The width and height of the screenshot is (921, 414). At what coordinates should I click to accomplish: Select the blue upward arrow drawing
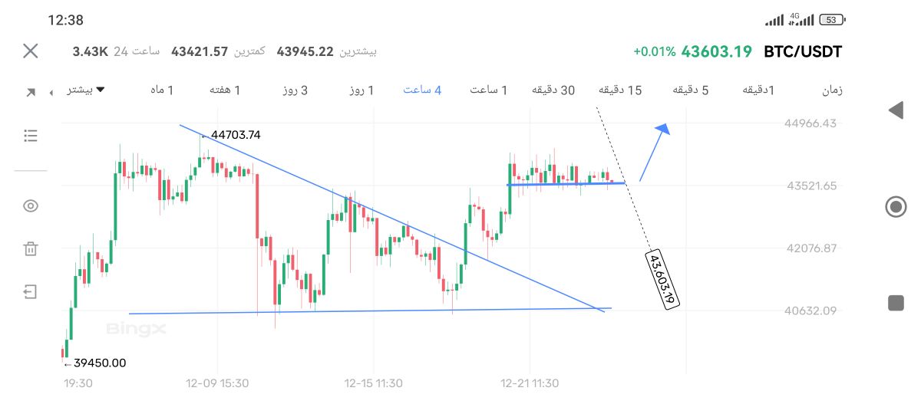654,153
